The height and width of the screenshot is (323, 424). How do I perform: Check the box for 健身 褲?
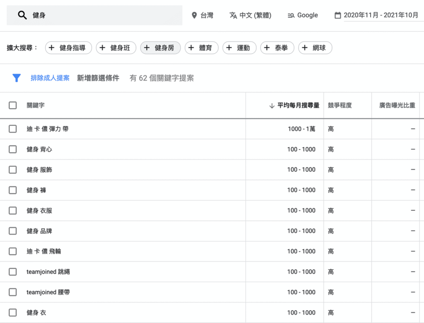point(13,190)
